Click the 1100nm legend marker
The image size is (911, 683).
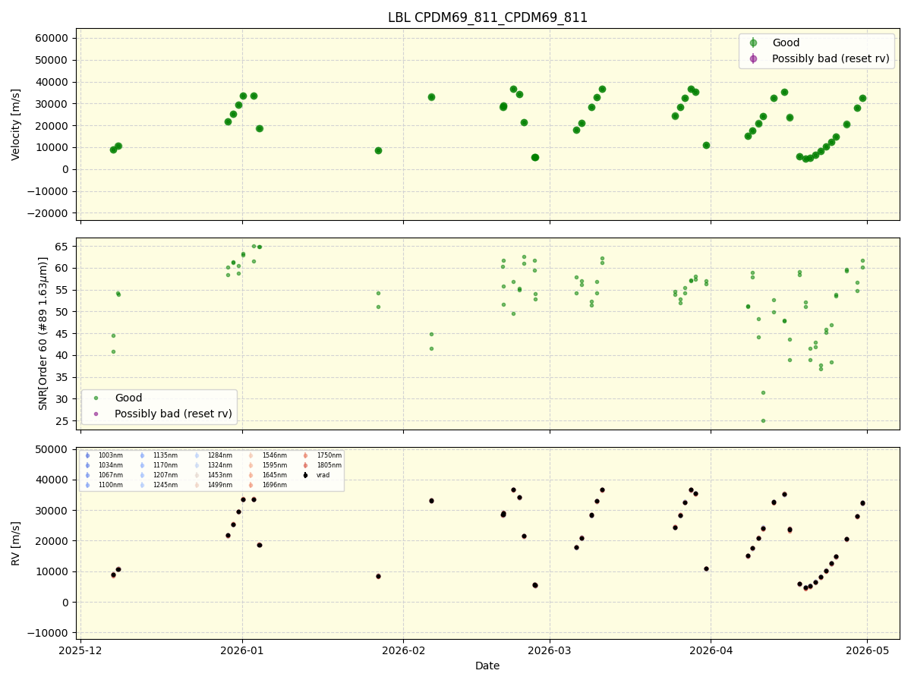88,485
